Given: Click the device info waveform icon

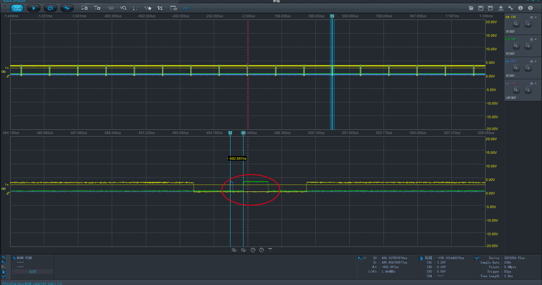Looking at the screenshot, I should click(x=477, y=258).
